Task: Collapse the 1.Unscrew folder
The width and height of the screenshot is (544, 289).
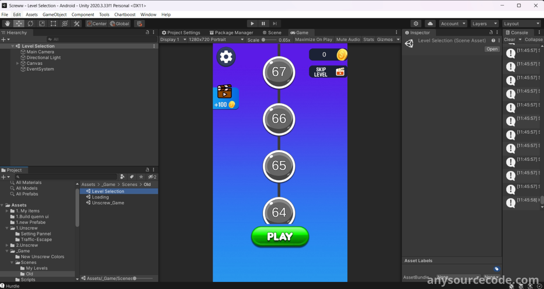Action: tap(7, 228)
